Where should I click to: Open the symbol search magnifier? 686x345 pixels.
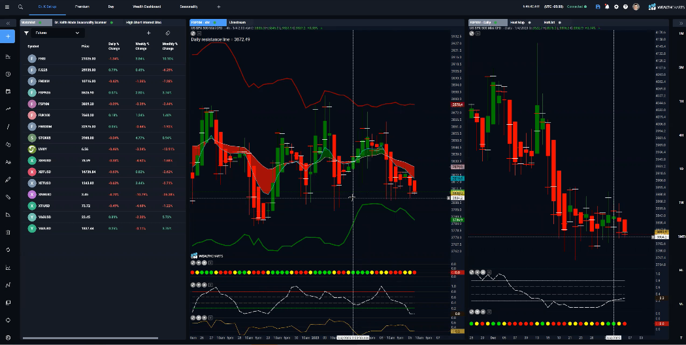pyautogui.click(x=20, y=7)
